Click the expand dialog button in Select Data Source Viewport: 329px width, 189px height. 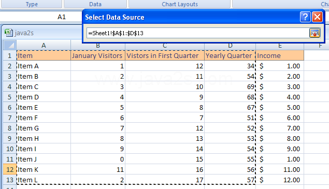(314, 33)
